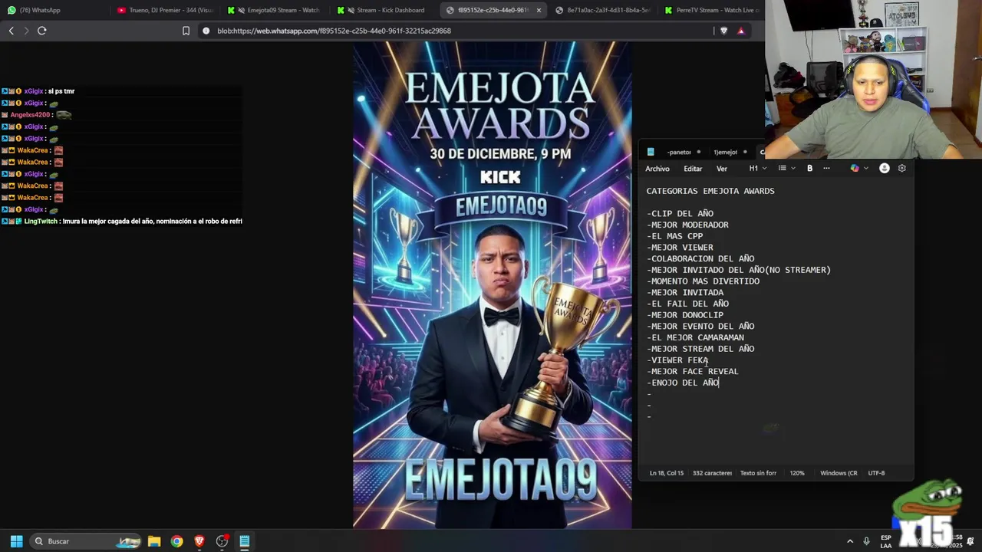This screenshot has width=982, height=552.
Task: Click the UTF-8 encoding indicator
Action: pyautogui.click(x=876, y=473)
